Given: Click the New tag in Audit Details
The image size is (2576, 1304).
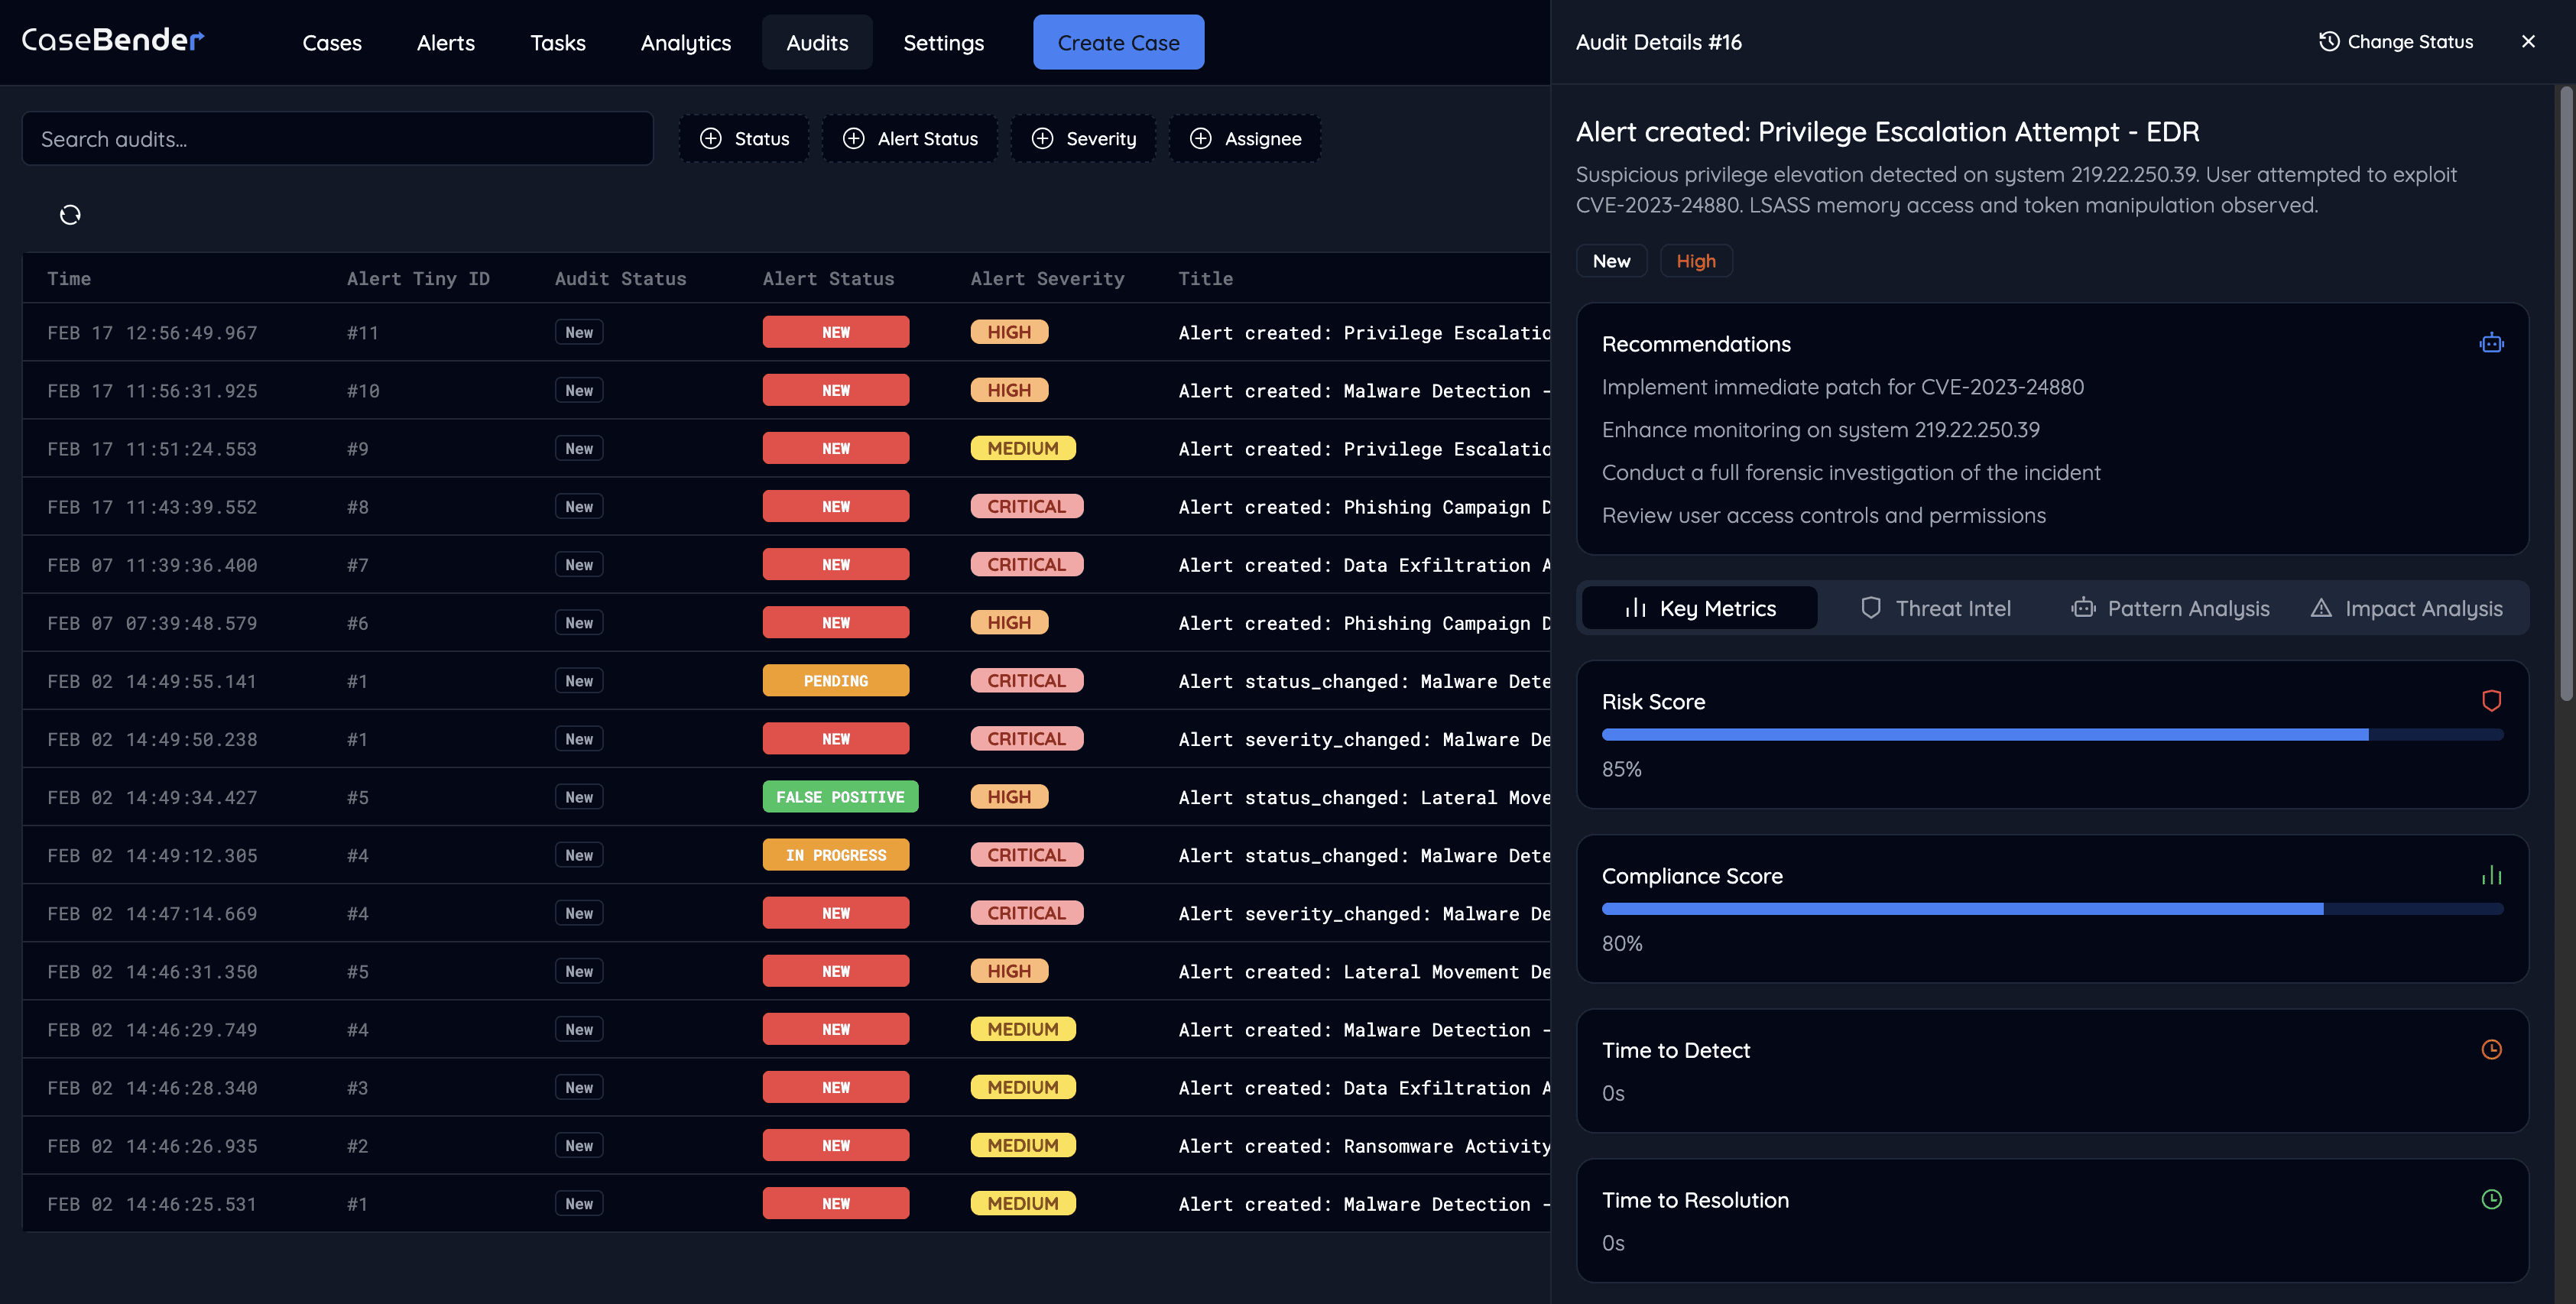Looking at the screenshot, I should 1611,261.
